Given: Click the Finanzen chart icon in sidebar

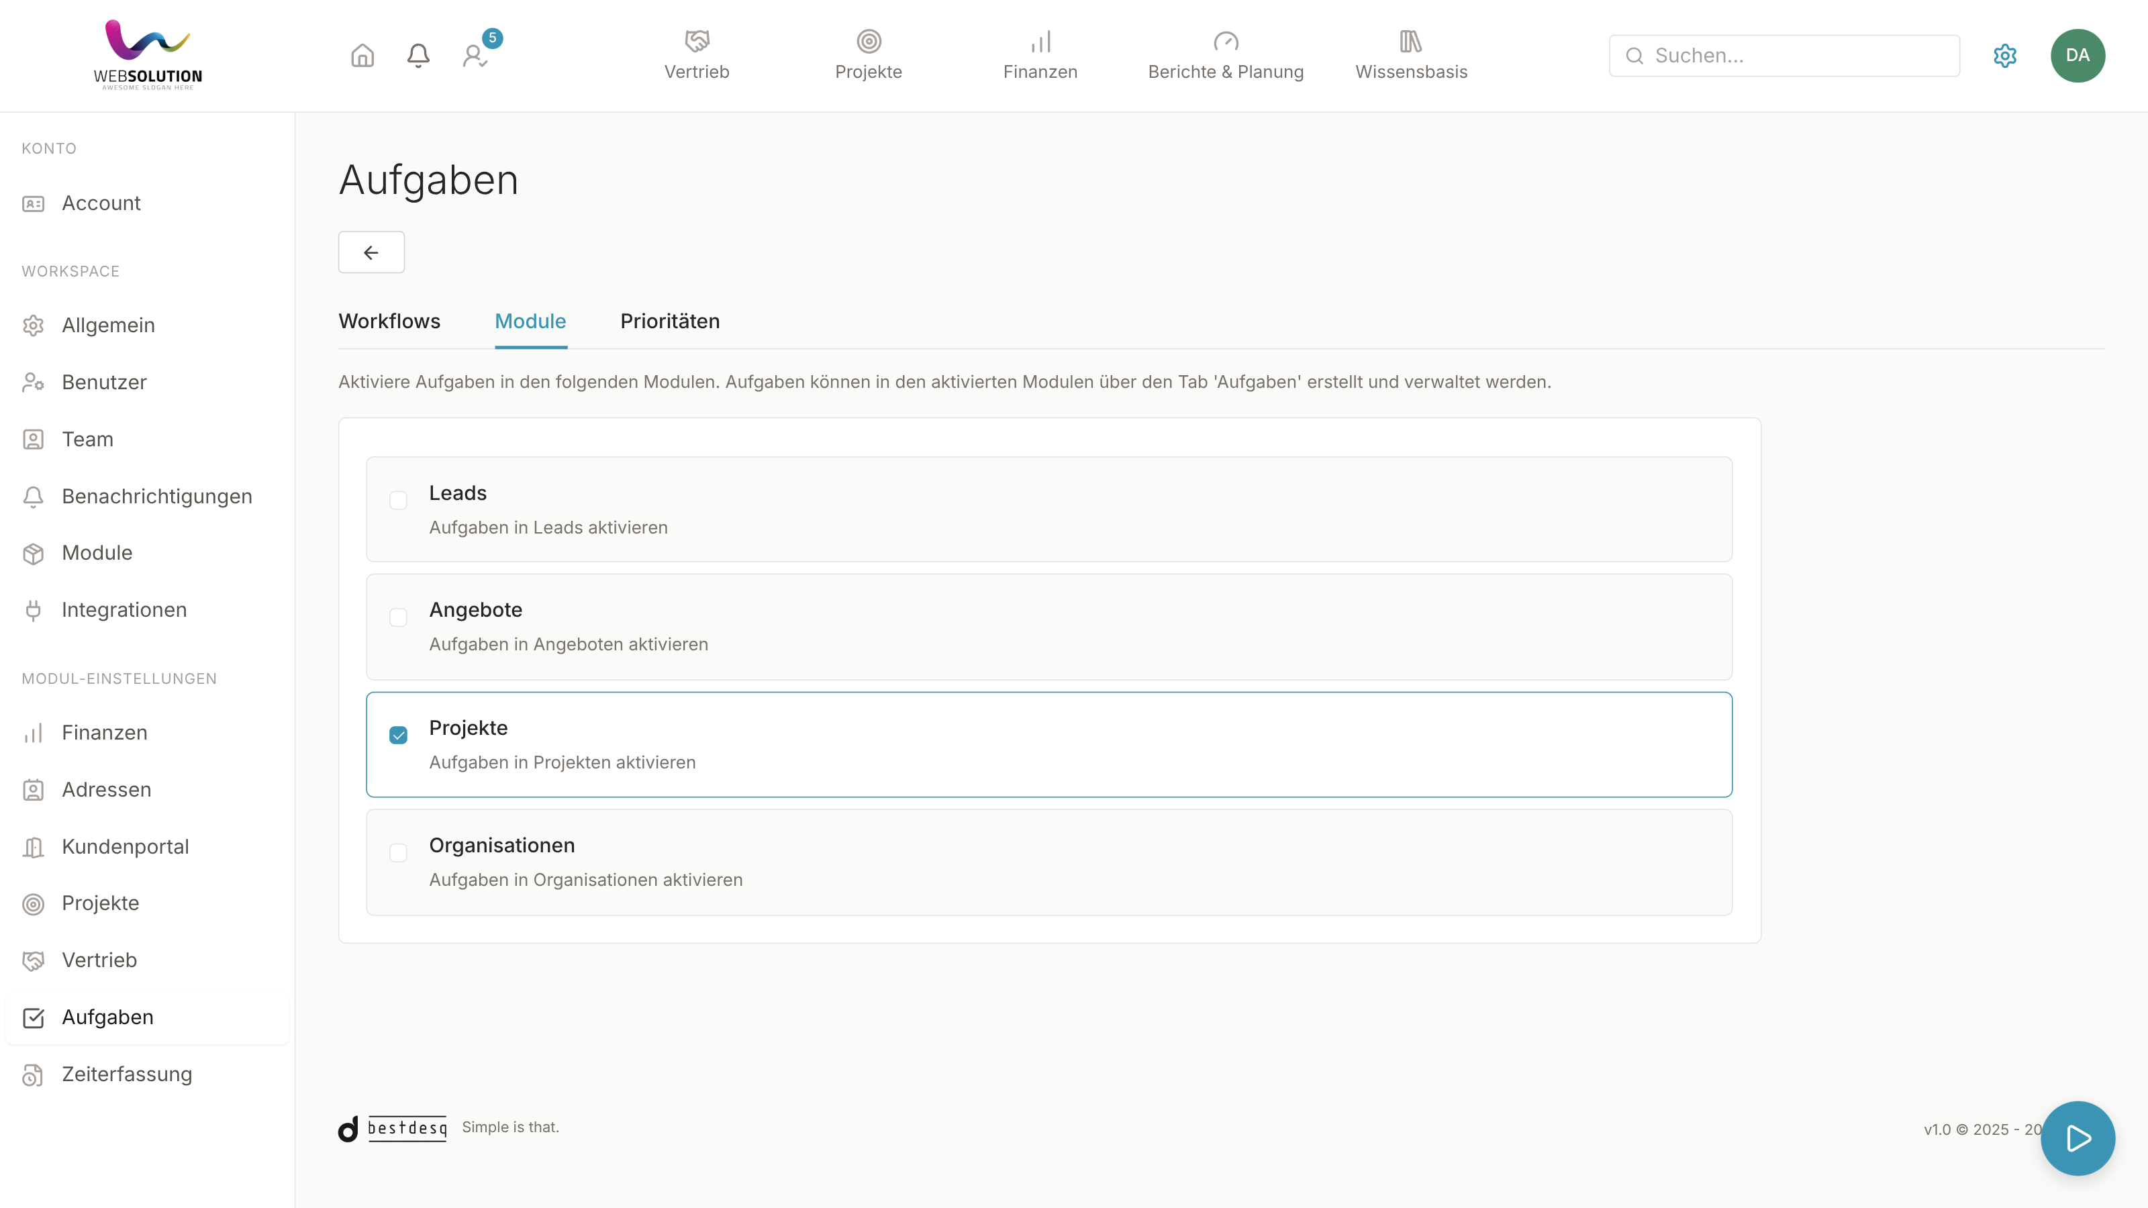Looking at the screenshot, I should 34,733.
